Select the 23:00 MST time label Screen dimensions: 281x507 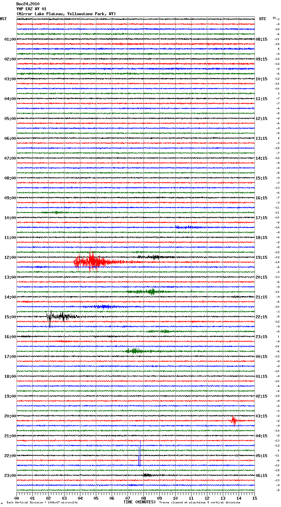(10, 476)
